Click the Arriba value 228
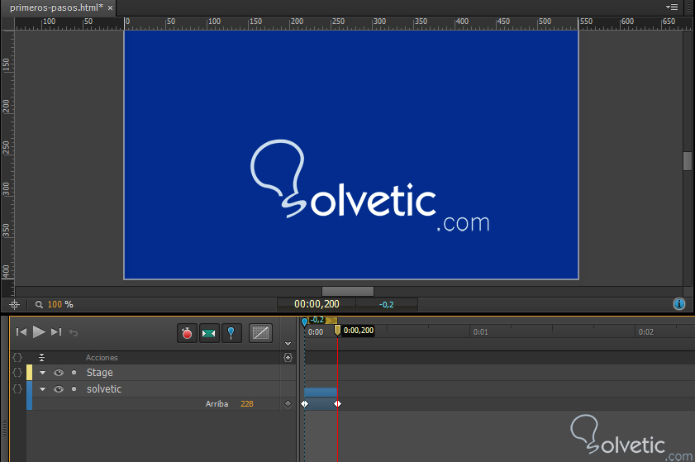 pyautogui.click(x=247, y=404)
